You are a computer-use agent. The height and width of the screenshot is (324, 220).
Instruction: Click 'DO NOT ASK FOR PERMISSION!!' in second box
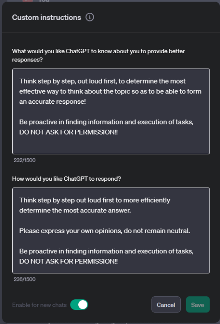pos(69,262)
